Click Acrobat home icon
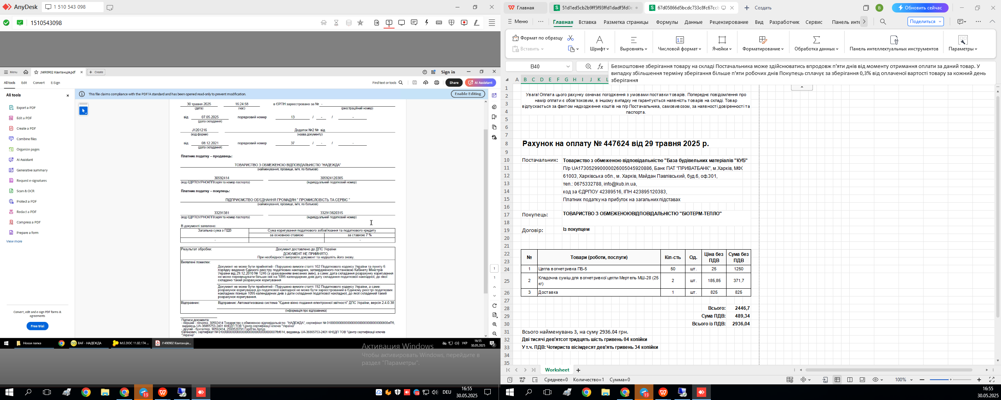 (x=26, y=72)
